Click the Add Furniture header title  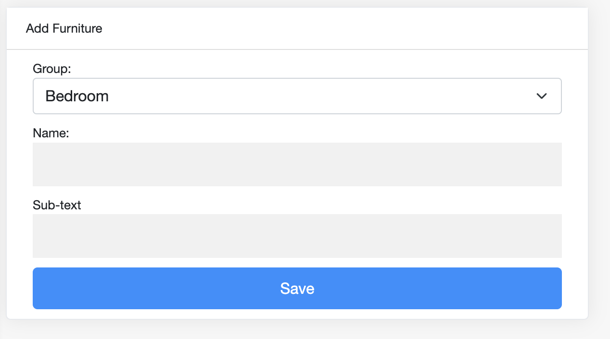64,28
